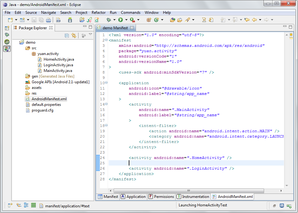Viewport: 298px width, 213px height.
Task: Minimize the editor area
Action: click(285, 27)
